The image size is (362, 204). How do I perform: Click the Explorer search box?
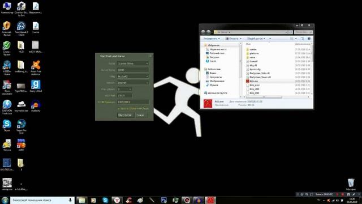(x=303, y=32)
